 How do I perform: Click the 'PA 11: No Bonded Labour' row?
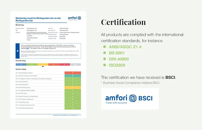coord(48,102)
